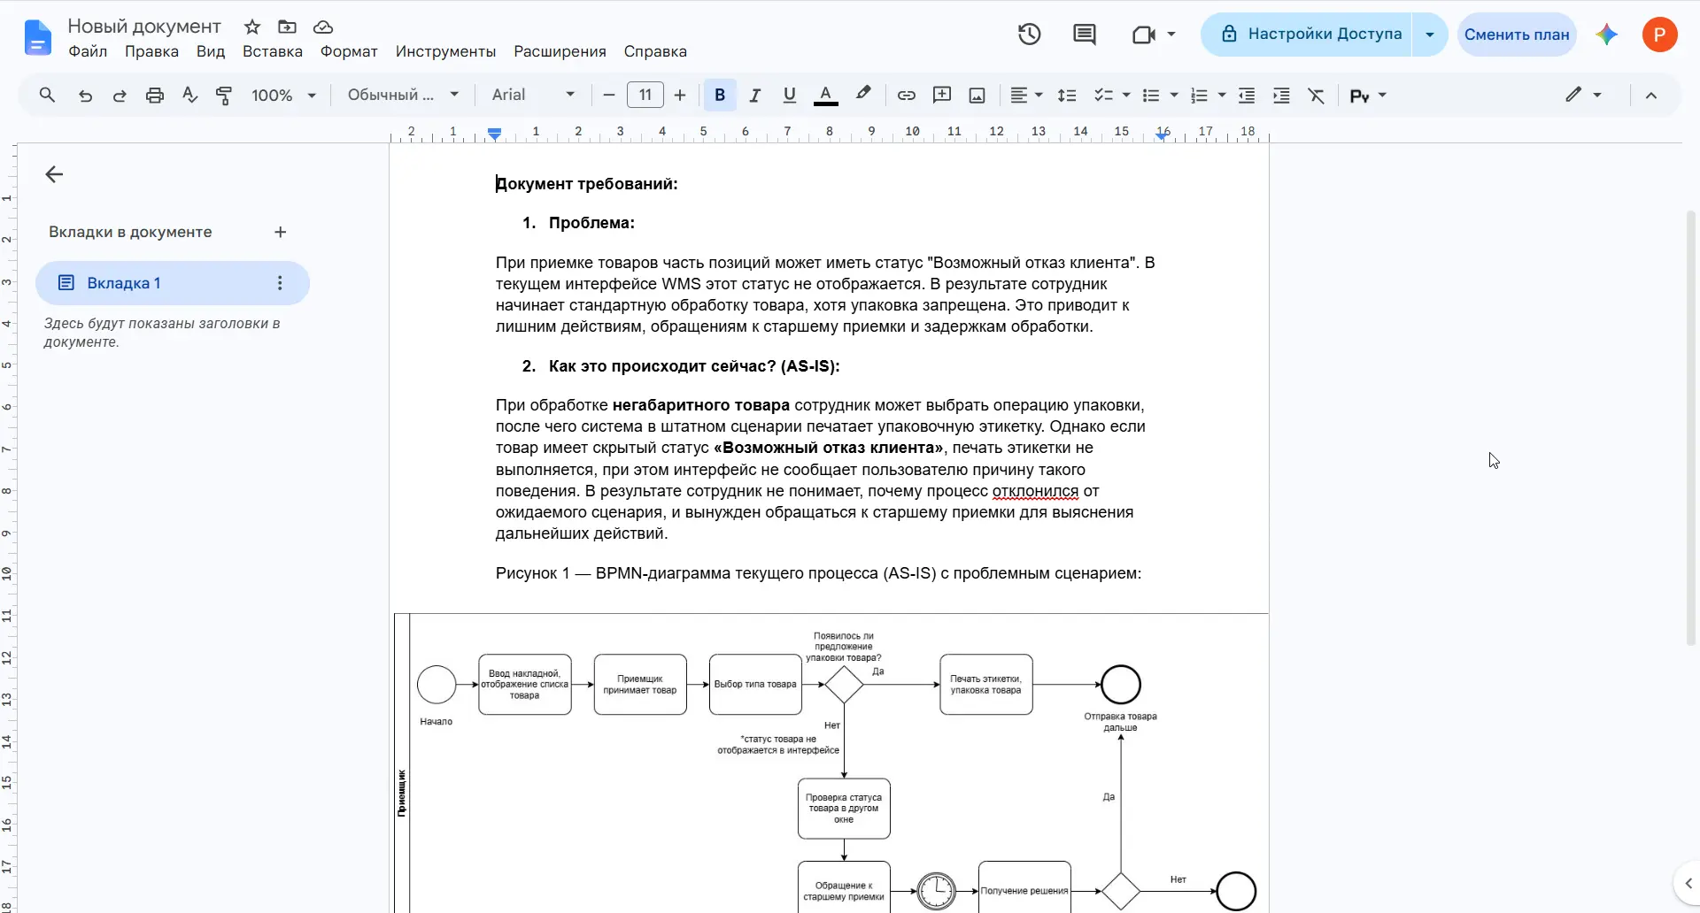Open the Google Docs home icon

(37, 38)
